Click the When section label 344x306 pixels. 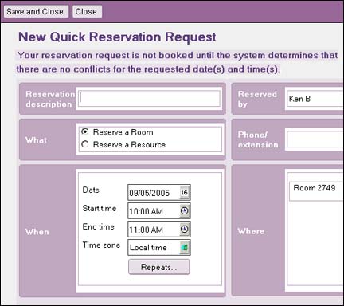point(37,232)
